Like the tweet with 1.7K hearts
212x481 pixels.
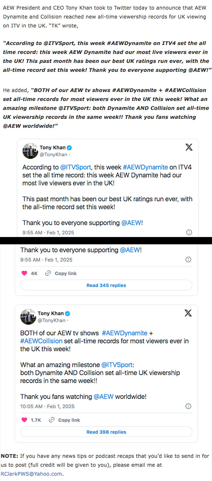tap(24, 420)
